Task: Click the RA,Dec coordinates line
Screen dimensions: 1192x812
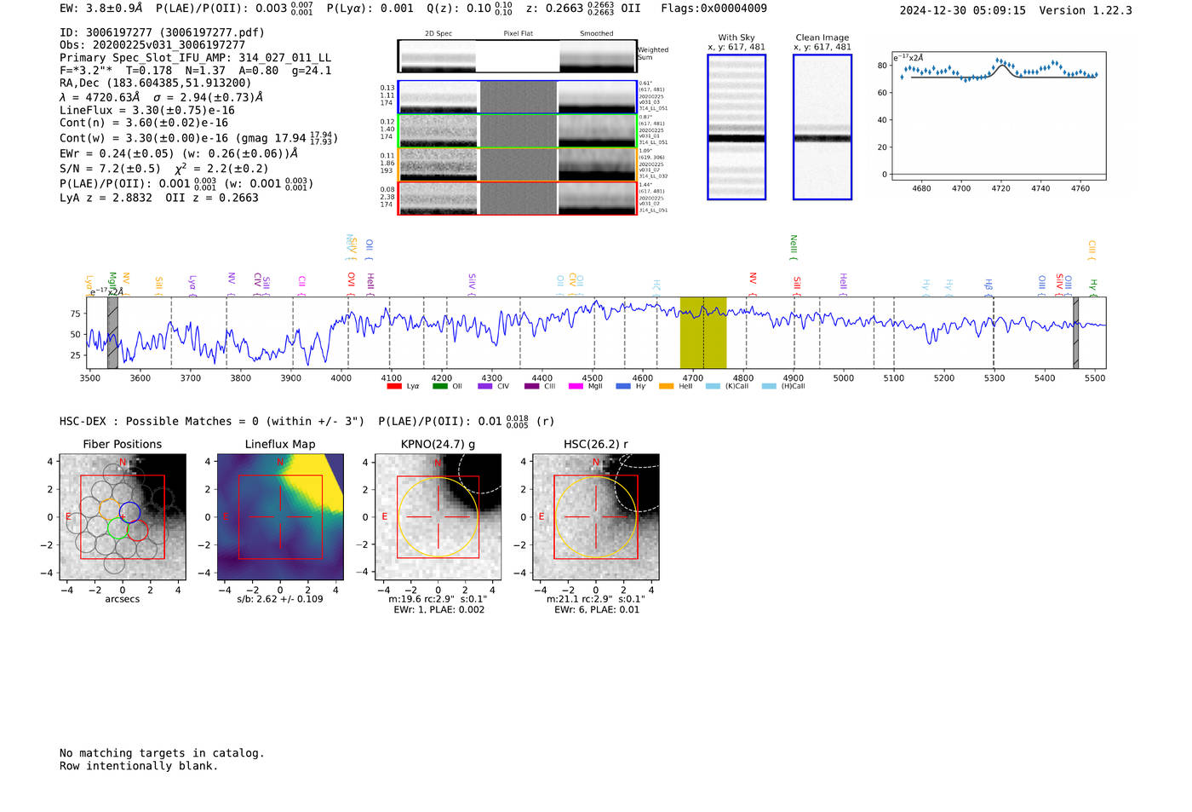Action: pyautogui.click(x=156, y=84)
